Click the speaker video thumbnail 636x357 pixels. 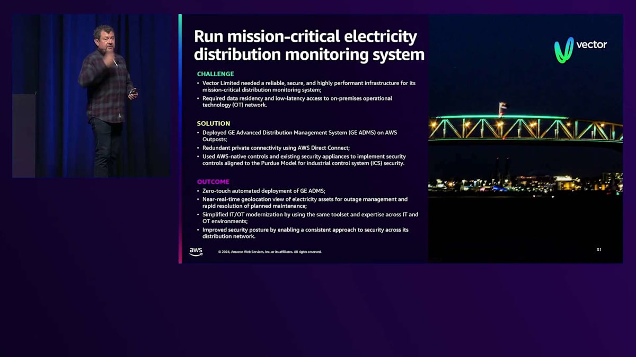91,96
